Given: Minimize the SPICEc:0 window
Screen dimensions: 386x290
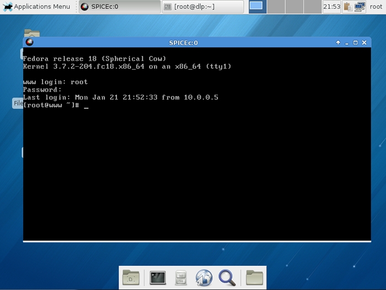Looking at the screenshot, I should point(347,43).
